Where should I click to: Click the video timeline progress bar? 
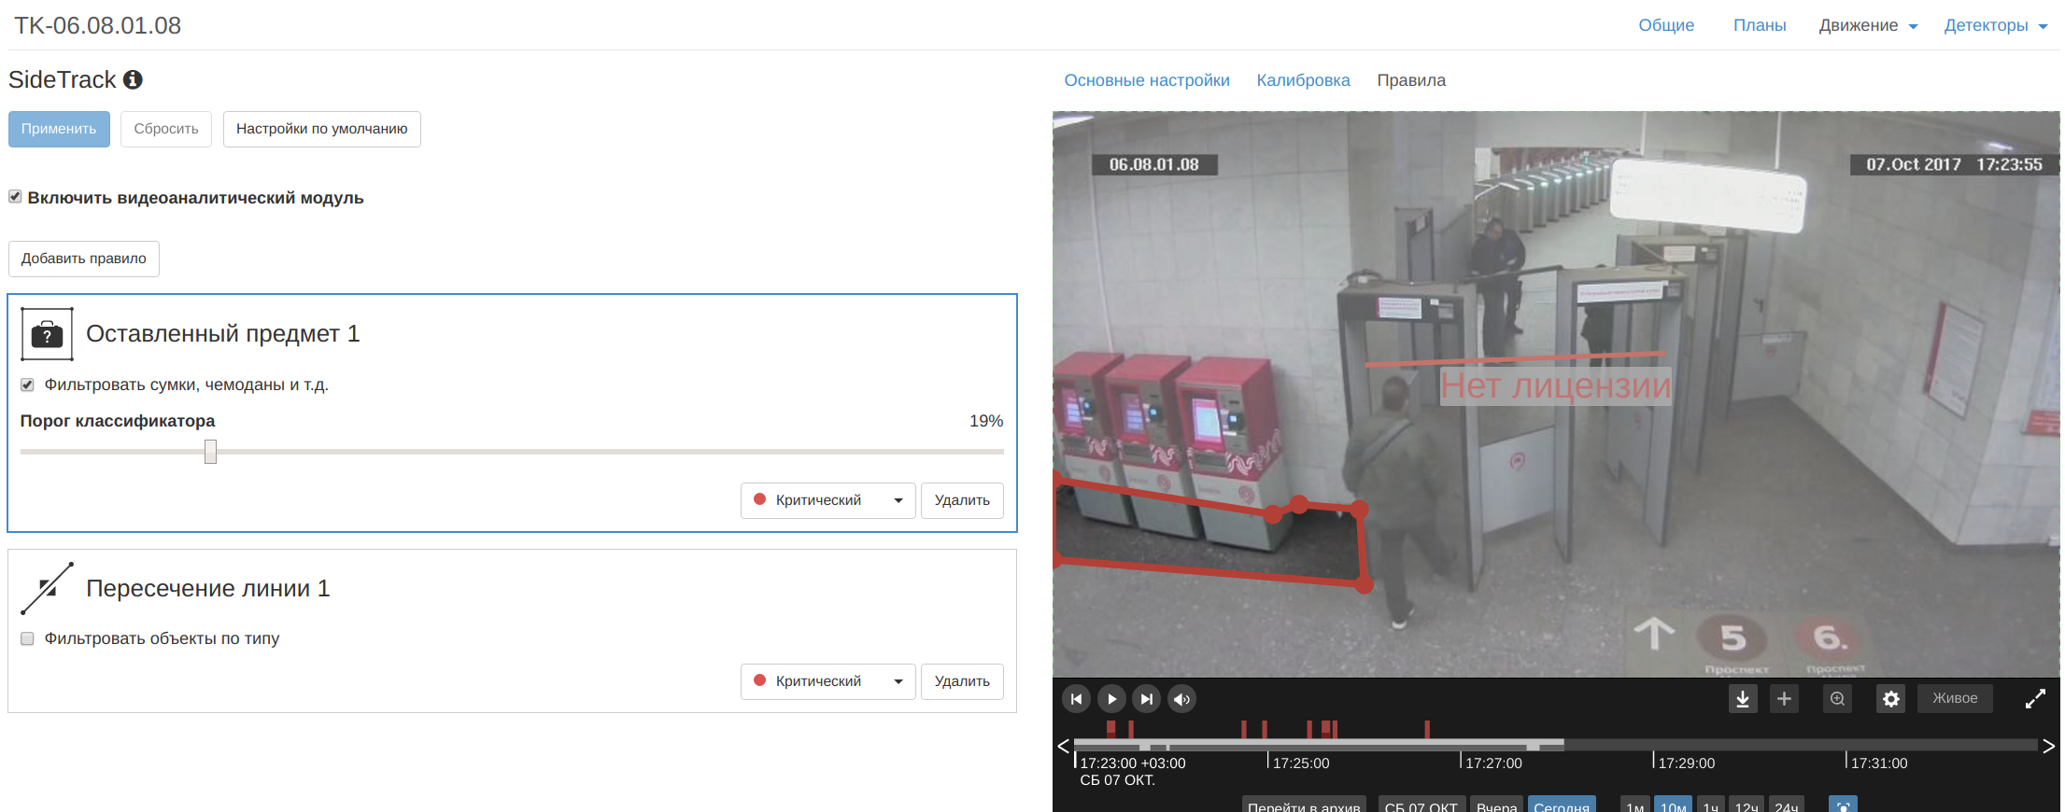(x=1555, y=745)
